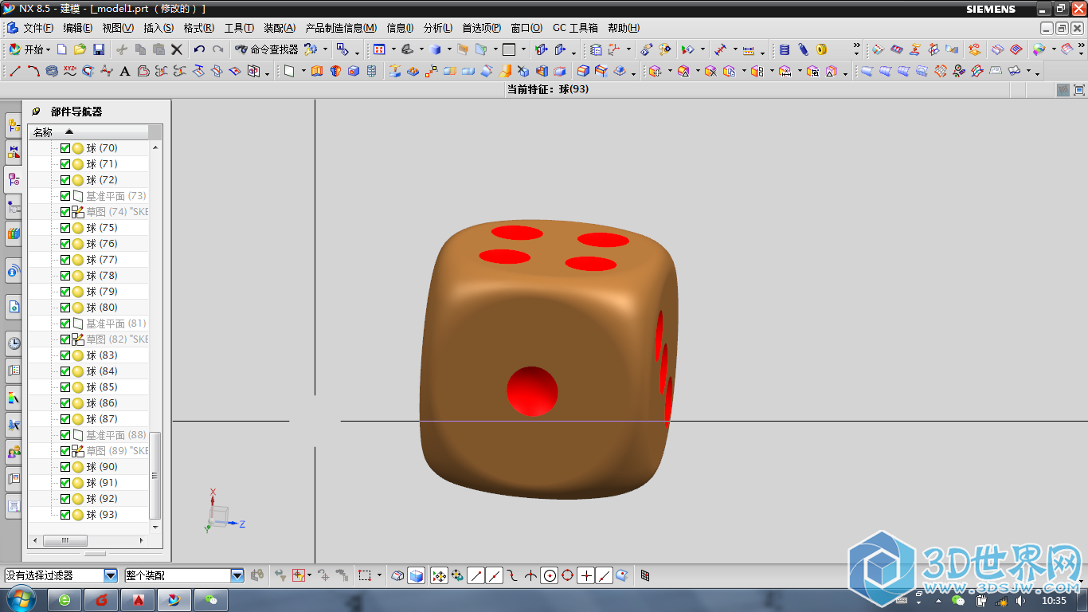This screenshot has width=1088, height=612.
Task: Click the extrude feature icon
Action: [x=317, y=71]
